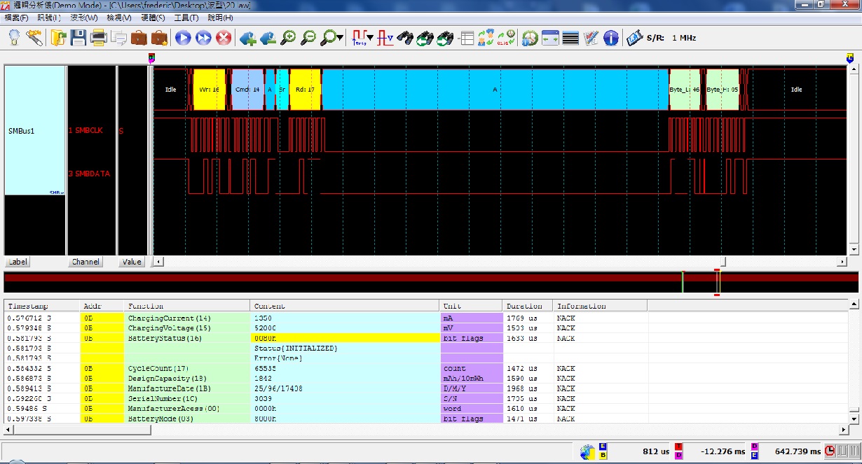Click the red bracket marker in the overview bar
Viewport: 862px width, 464px height.
tap(717, 282)
